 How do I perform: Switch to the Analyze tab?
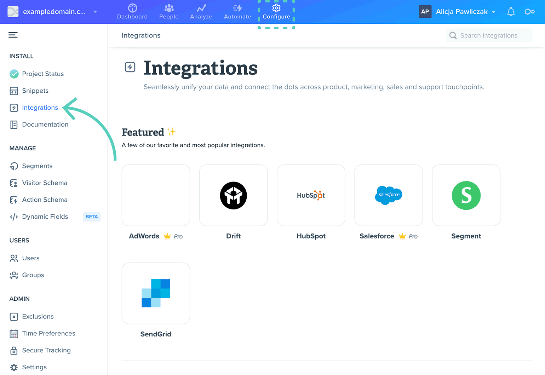pyautogui.click(x=201, y=12)
